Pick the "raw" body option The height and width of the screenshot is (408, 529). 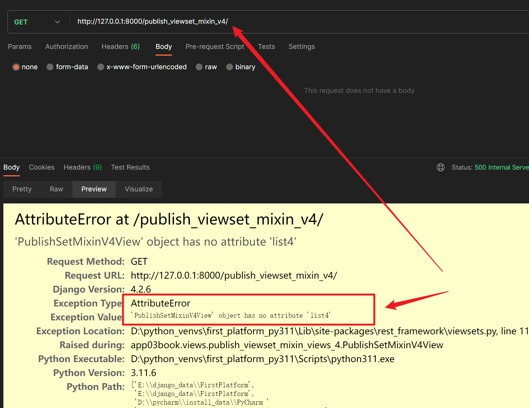click(x=206, y=67)
